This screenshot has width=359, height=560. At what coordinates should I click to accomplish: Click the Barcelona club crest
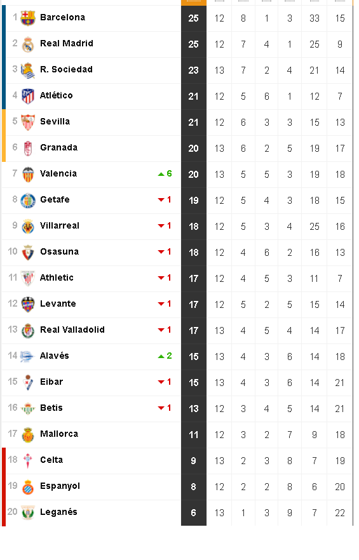coord(28,18)
